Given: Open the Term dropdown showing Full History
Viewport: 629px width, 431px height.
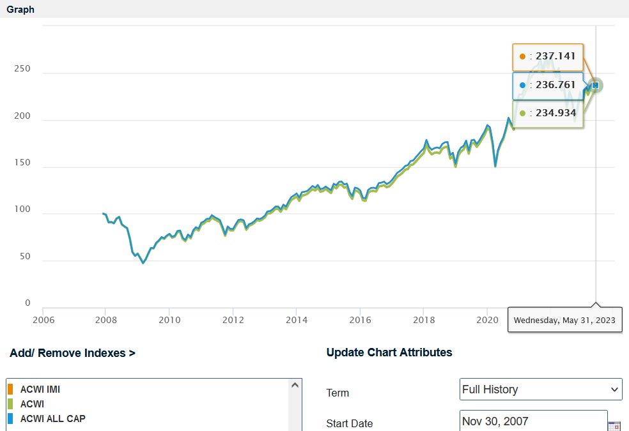Looking at the screenshot, I should [540, 389].
